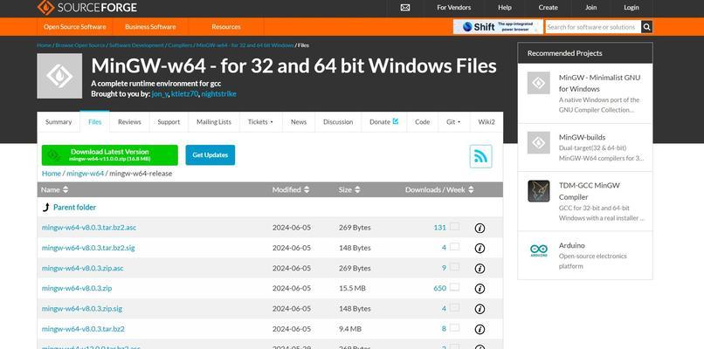Image resolution: width=704 pixels, height=349 pixels.
Task: Open Browse Open Source breadcrumb
Action: click(80, 45)
